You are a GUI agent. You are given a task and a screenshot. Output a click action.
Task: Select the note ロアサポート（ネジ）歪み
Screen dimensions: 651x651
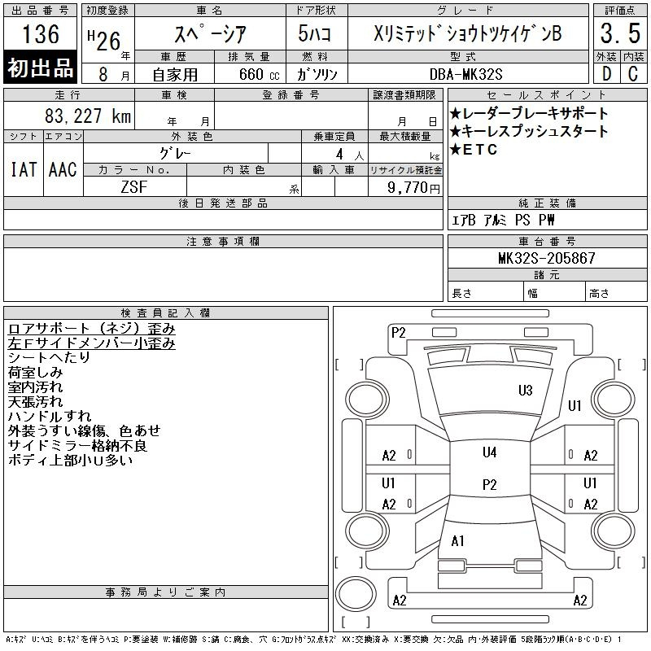(91, 329)
